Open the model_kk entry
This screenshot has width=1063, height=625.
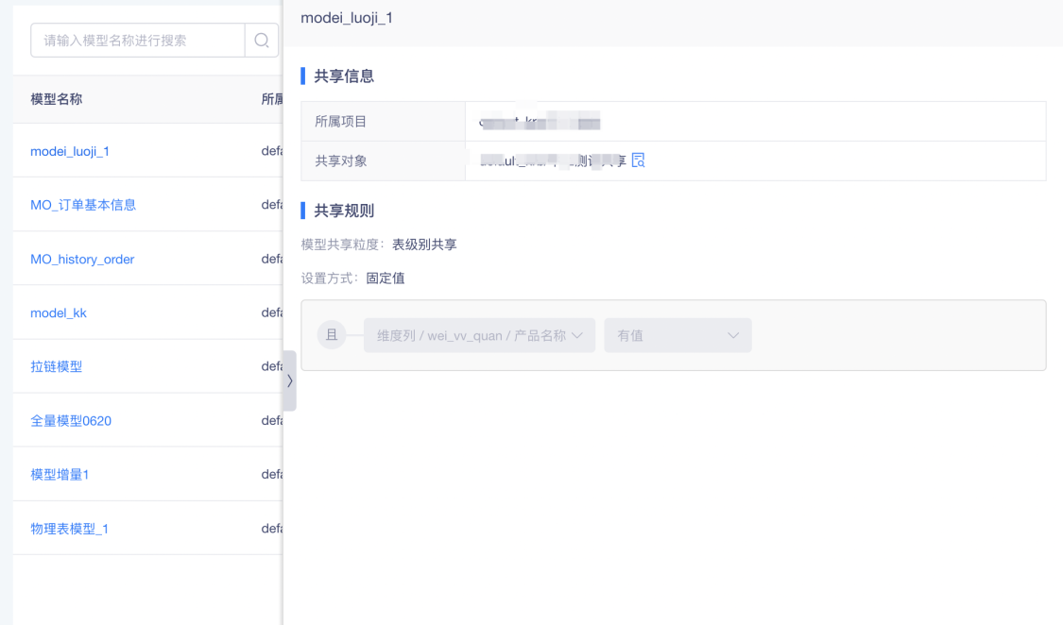59,312
